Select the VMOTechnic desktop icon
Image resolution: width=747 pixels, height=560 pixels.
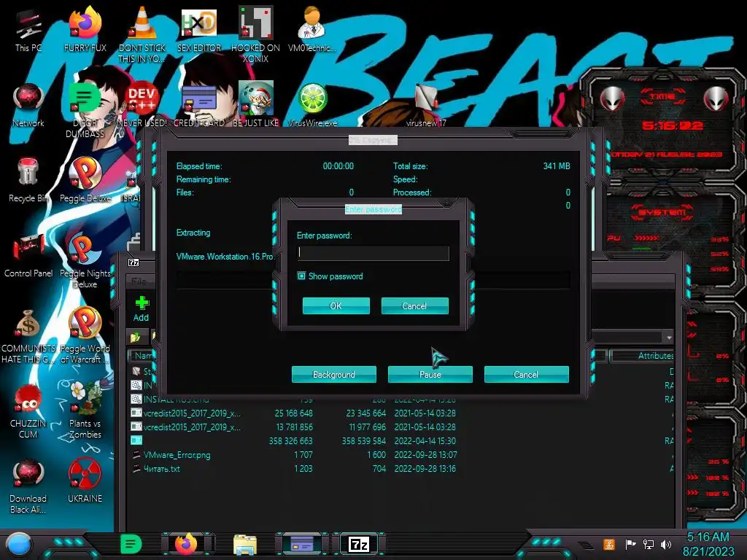[x=312, y=29]
